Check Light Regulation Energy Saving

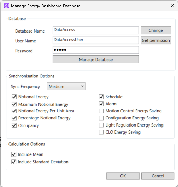coord(101,125)
